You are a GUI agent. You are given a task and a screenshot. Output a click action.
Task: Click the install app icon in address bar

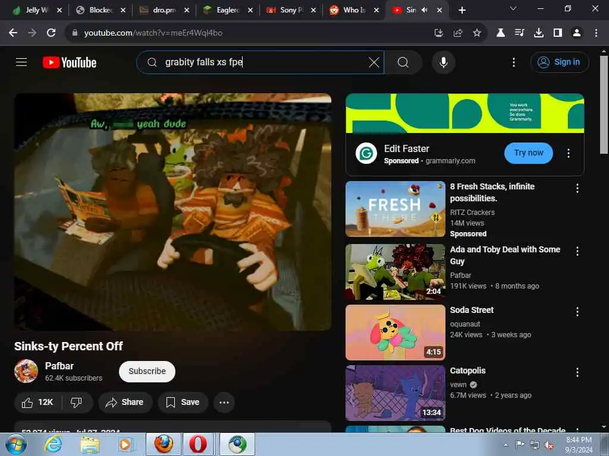(x=438, y=33)
